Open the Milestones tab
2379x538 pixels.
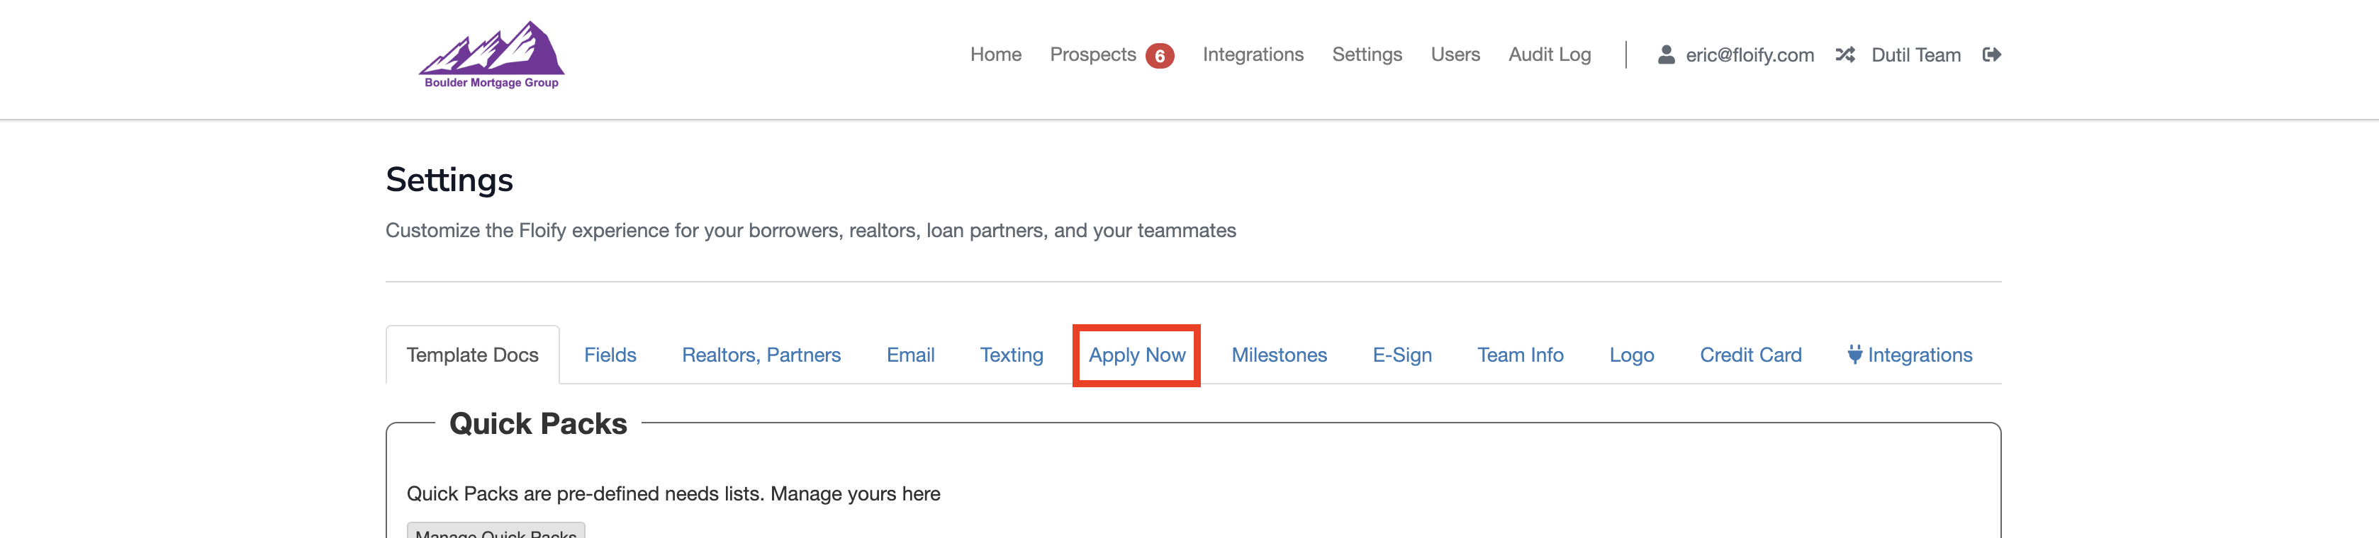(1278, 355)
